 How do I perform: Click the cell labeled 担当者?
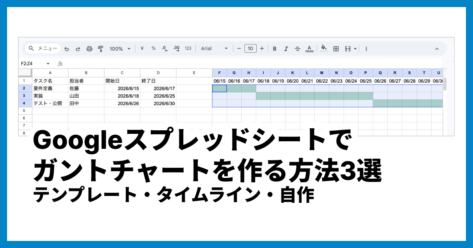click(86, 81)
